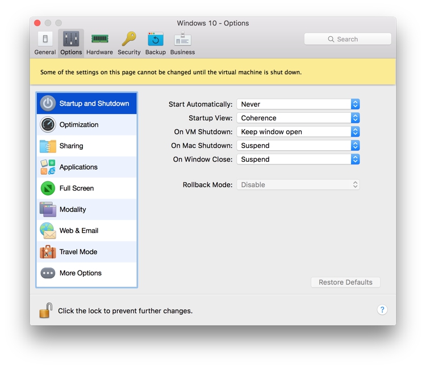Click the Optimization gauge icon
The image size is (426, 368).
click(48, 125)
